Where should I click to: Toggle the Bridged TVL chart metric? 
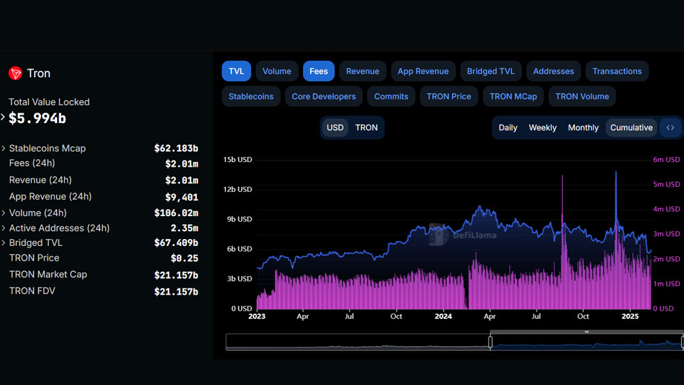pyautogui.click(x=490, y=71)
